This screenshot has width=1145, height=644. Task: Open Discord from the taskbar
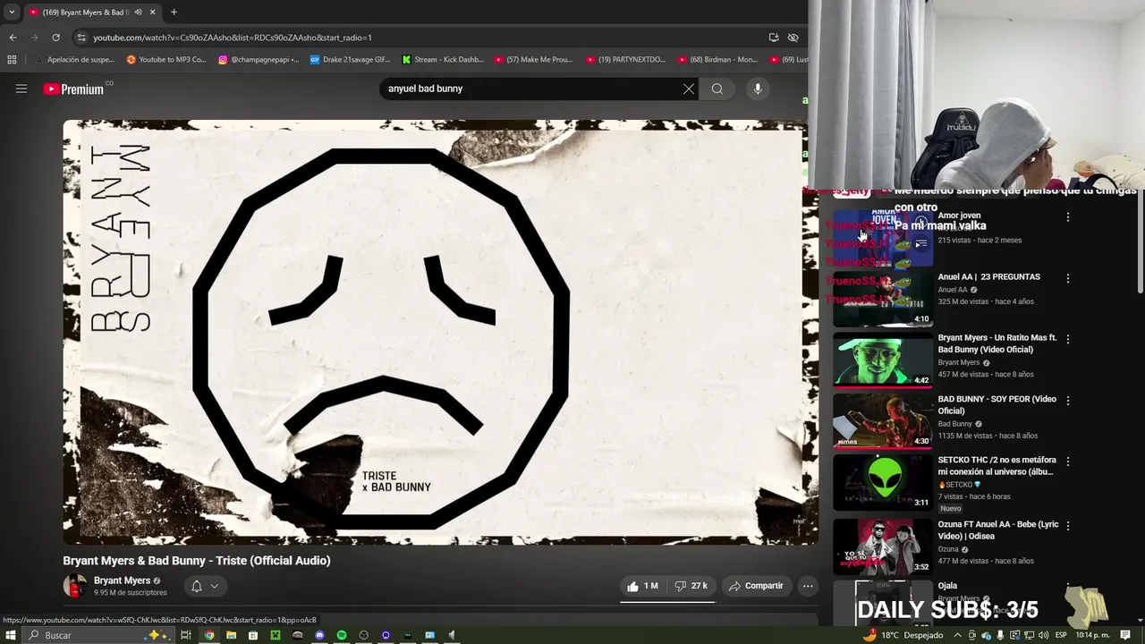(319, 635)
